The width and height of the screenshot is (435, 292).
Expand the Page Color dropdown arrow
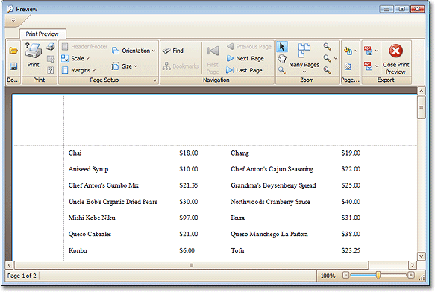356,51
